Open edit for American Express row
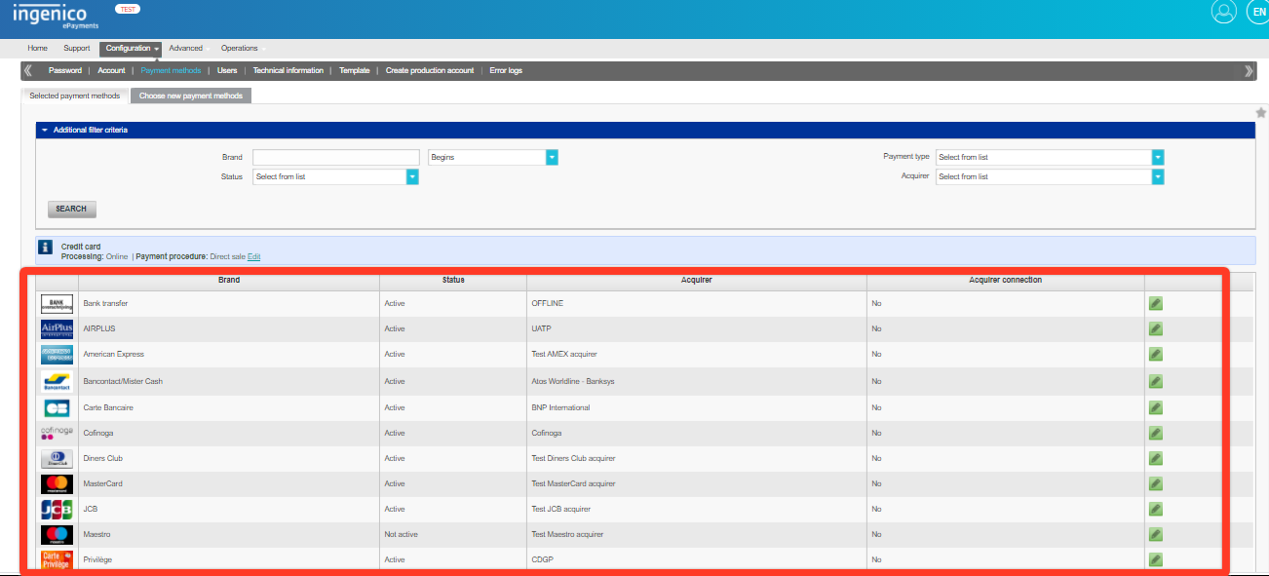1269x576 pixels. (x=1156, y=354)
